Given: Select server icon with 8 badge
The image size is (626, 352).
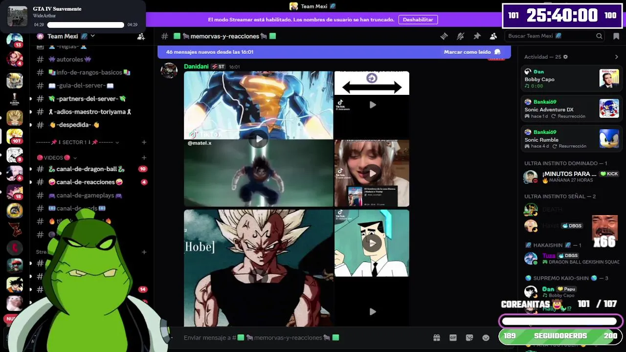Looking at the screenshot, I should coord(15,155).
